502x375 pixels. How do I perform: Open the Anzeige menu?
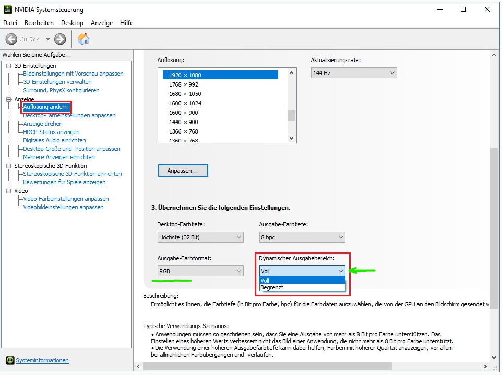[102, 23]
